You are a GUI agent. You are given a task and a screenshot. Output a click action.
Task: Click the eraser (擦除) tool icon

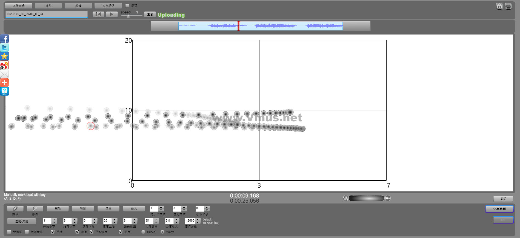15,209
